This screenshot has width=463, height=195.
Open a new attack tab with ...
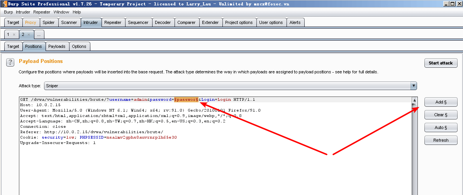point(39,35)
